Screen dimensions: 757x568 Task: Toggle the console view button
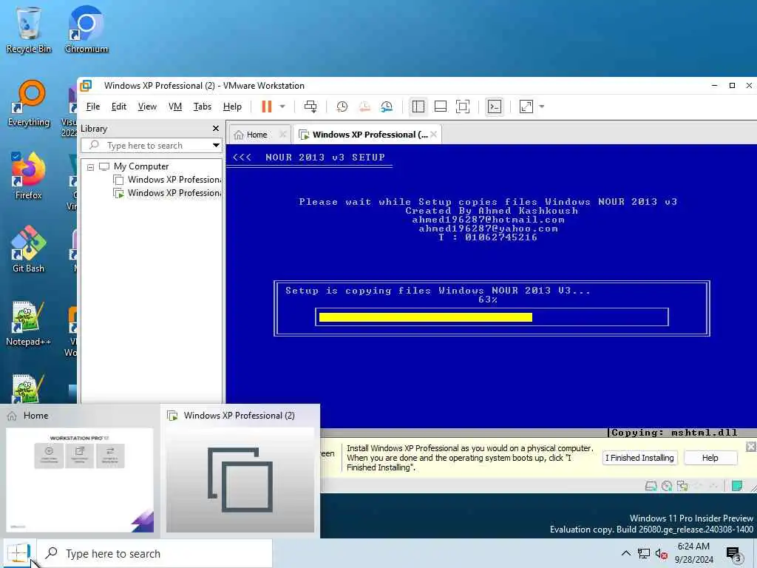(x=495, y=106)
